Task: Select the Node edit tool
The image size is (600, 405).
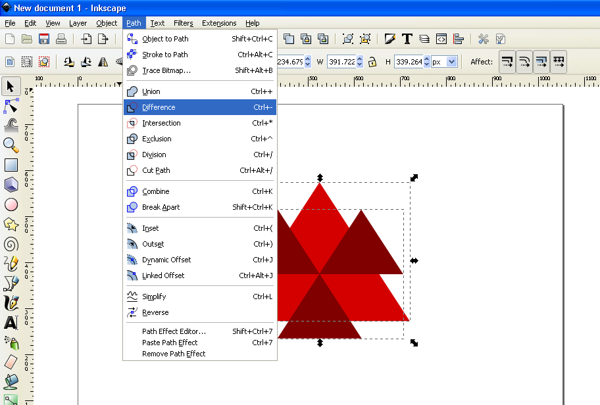Action: point(11,106)
